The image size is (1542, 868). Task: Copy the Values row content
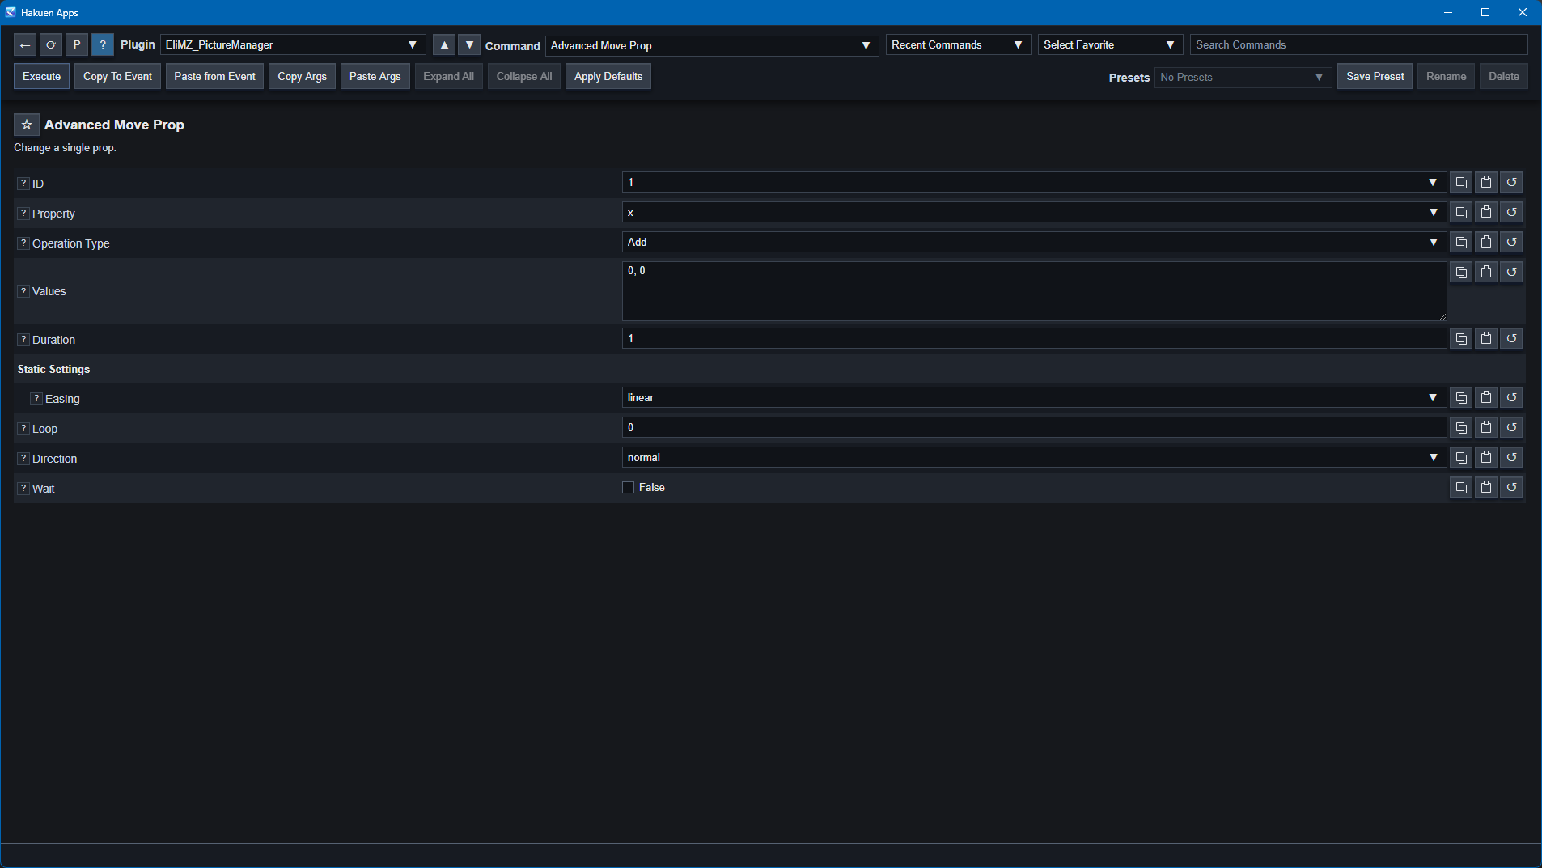pos(1461,273)
